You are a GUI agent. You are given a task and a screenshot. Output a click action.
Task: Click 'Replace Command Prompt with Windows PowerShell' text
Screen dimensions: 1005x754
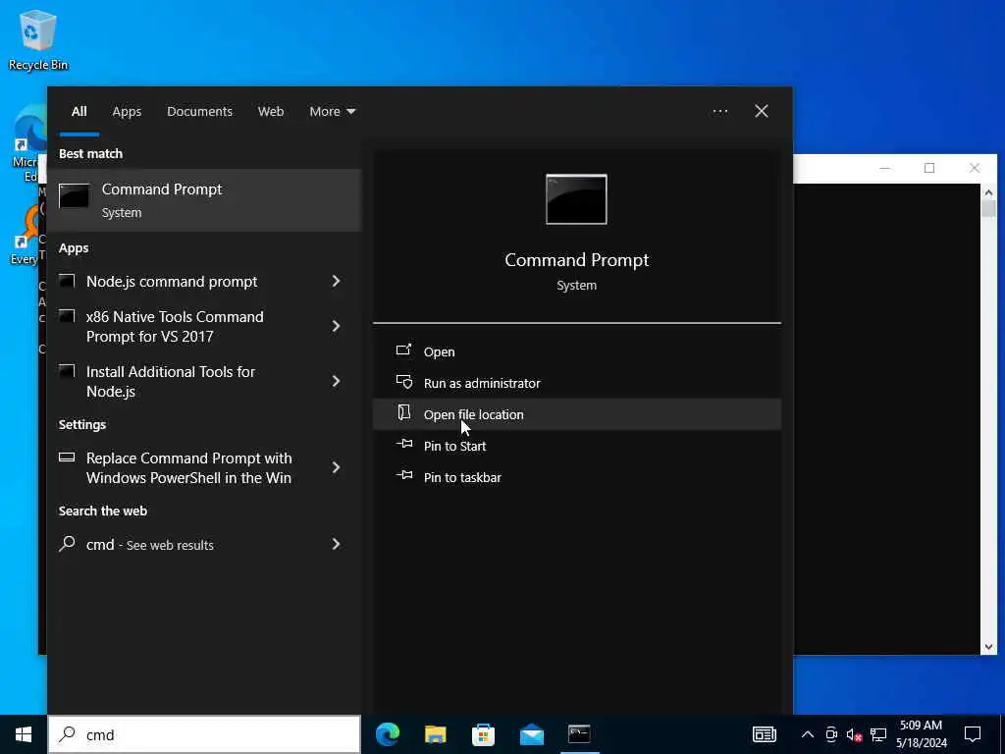(x=189, y=468)
